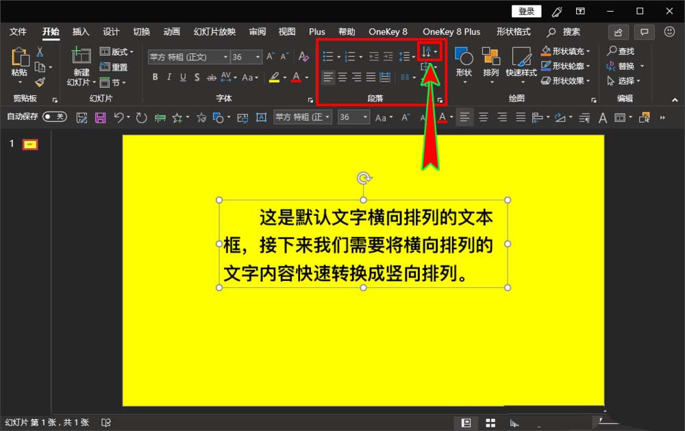Open the OneKey 8 Plus menu
Screen dimensions: 685x431
tap(451, 32)
